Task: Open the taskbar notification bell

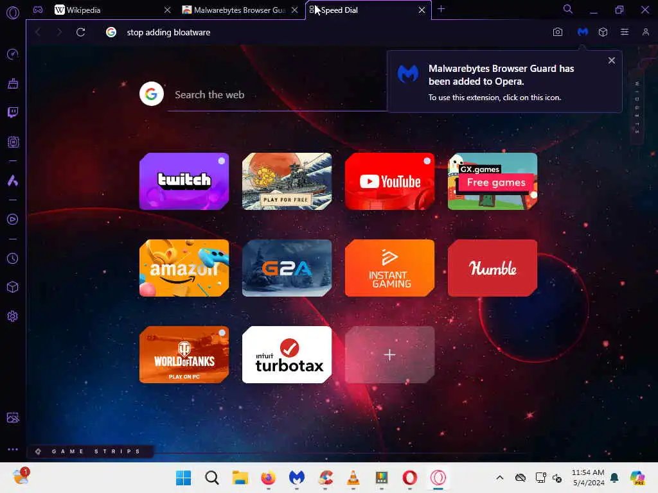Action: 614,478
